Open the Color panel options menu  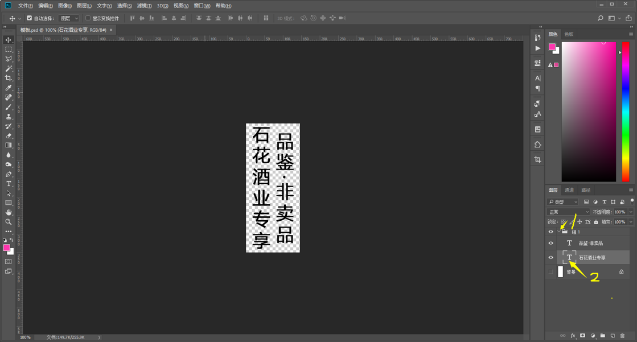[x=631, y=34]
